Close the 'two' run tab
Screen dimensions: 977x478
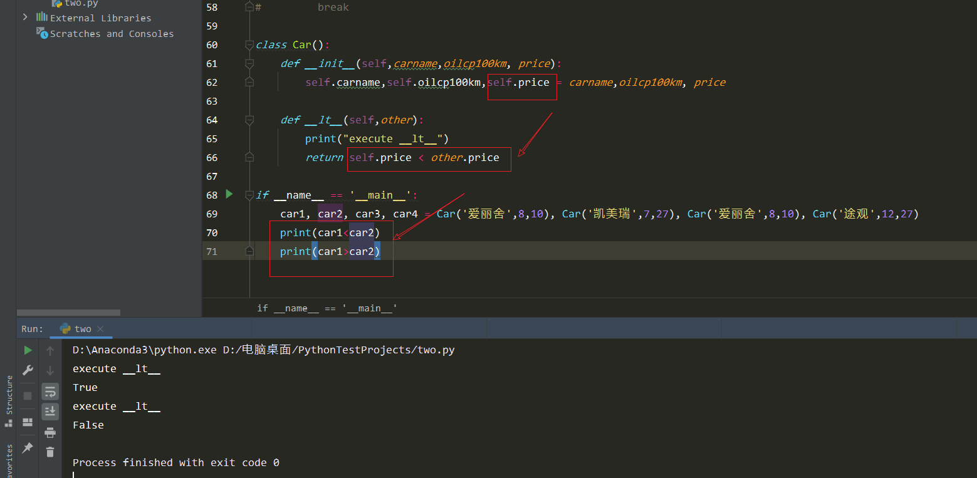pyautogui.click(x=100, y=329)
